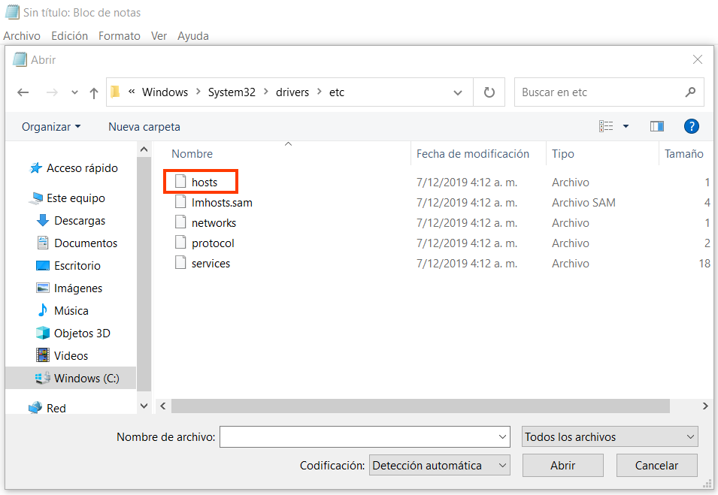The height and width of the screenshot is (495, 718).
Task: Open Acceso rápido in navigation pane
Action: pyautogui.click(x=79, y=168)
